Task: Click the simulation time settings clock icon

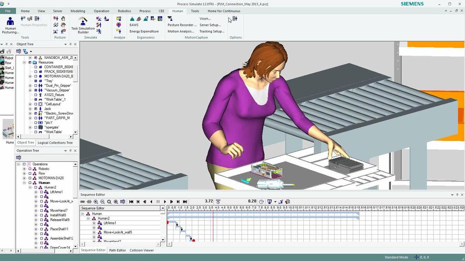Action: (x=261, y=202)
